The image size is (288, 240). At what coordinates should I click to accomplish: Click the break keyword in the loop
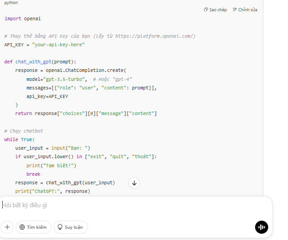click(x=33, y=174)
